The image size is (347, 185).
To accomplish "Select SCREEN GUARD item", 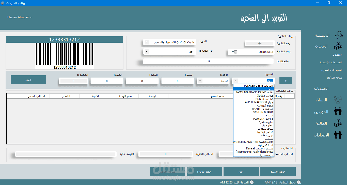I will pyautogui.click(x=254, y=112).
